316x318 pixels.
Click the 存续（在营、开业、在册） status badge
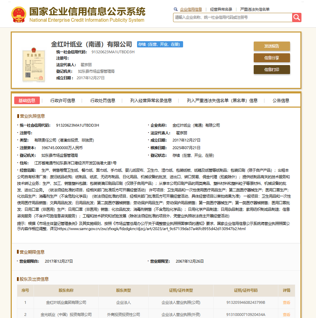(x=160, y=44)
